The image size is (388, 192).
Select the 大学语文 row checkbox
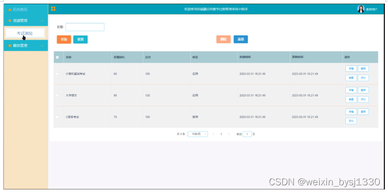[x=58, y=95]
